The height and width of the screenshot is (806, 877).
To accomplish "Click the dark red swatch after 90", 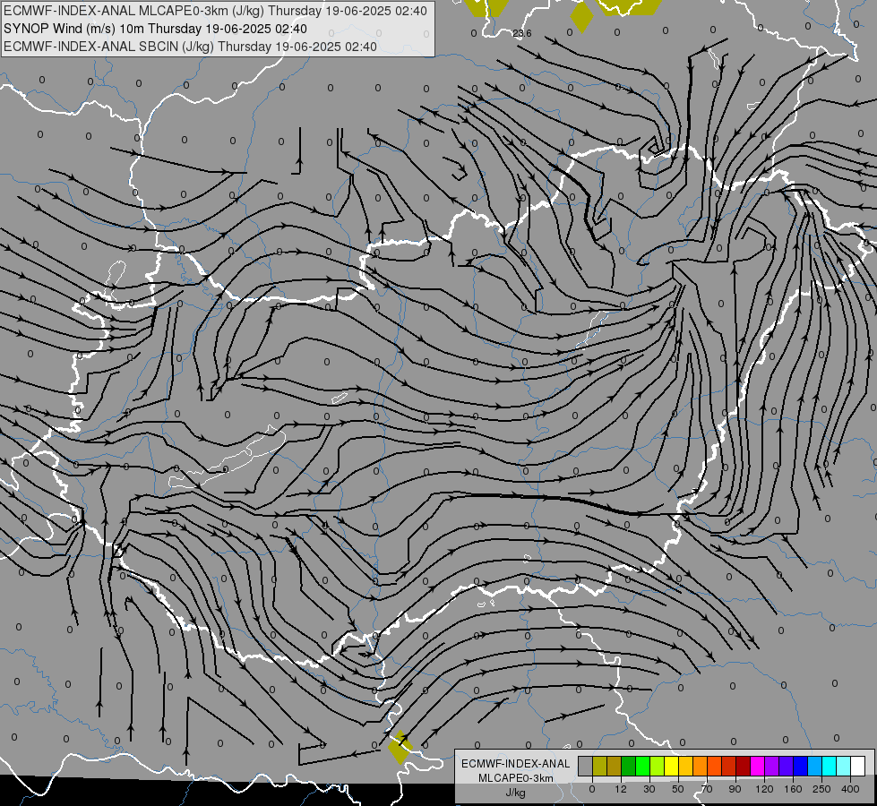I will [x=744, y=767].
